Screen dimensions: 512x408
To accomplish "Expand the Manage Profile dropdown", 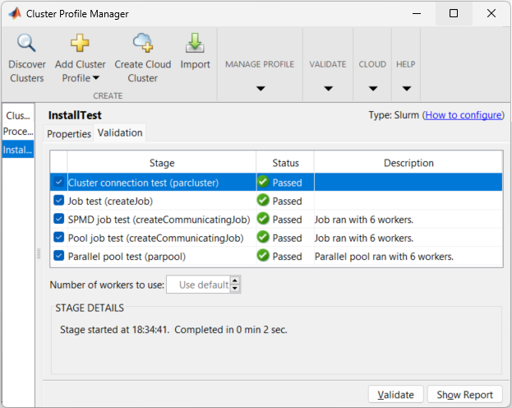I will [x=260, y=89].
